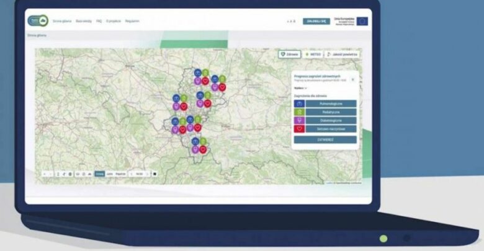Click the black square button in the map toolbar
The image size is (484, 251).
tap(155, 174)
